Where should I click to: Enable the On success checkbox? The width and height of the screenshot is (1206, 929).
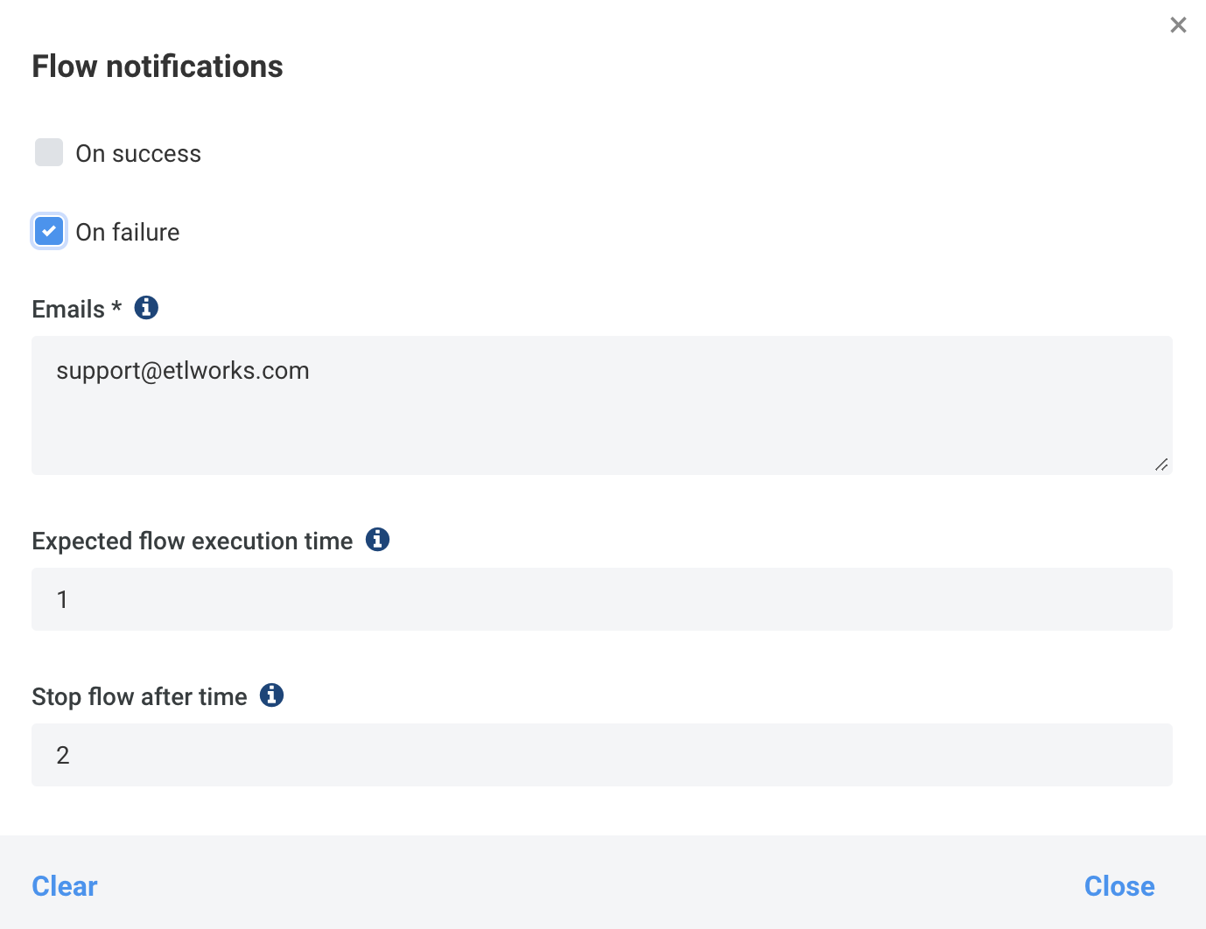click(x=49, y=152)
